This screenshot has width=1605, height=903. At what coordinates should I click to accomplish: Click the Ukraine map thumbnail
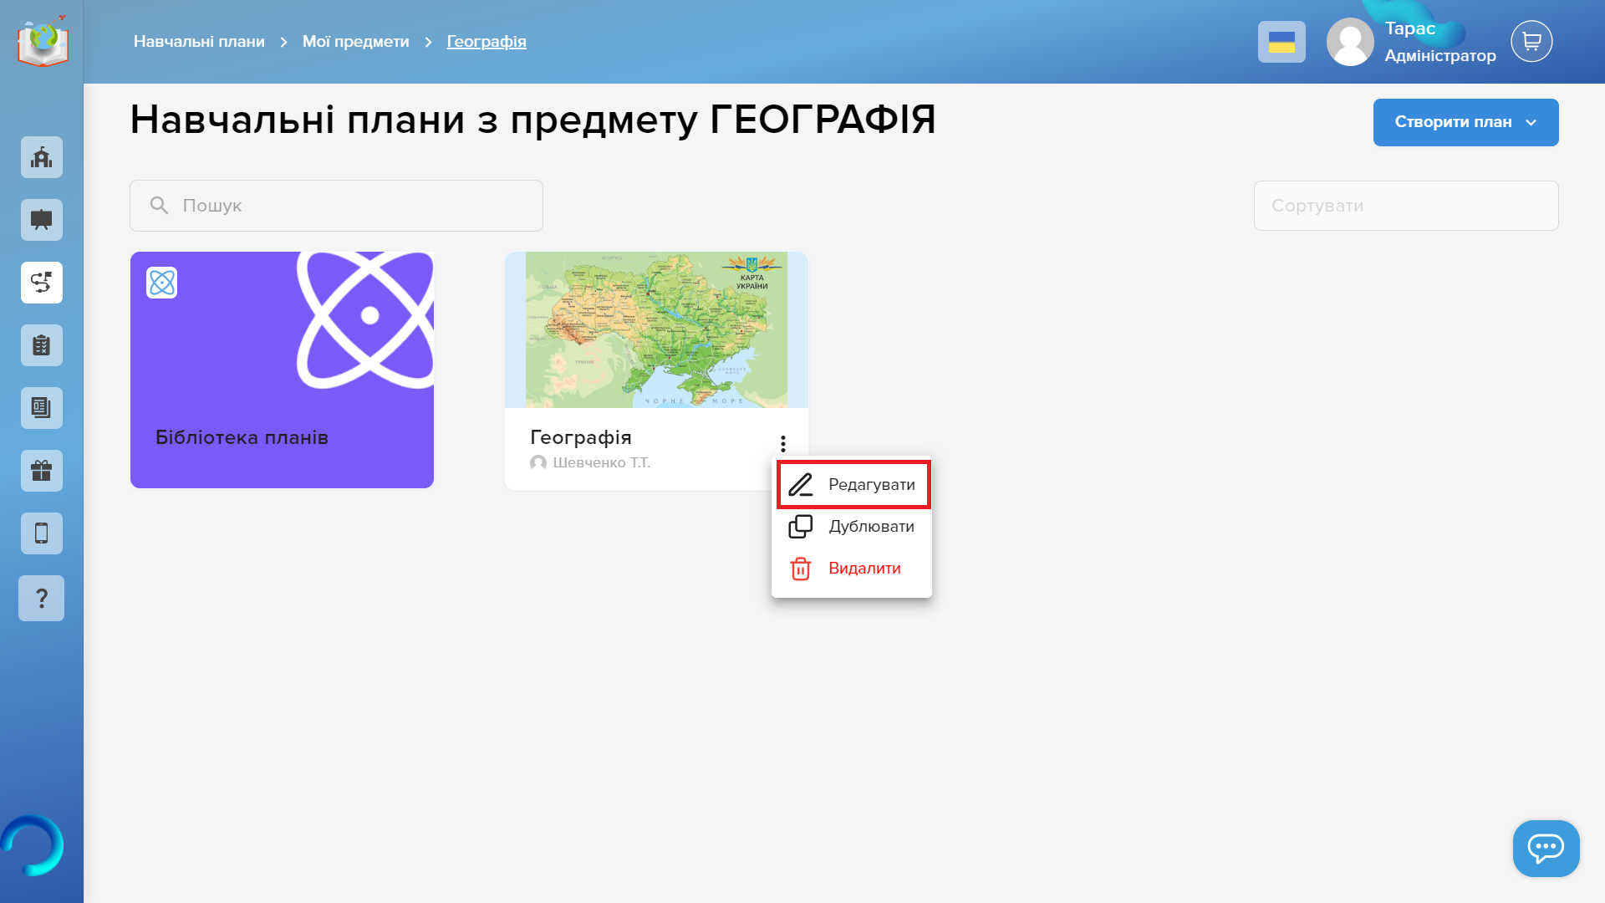656,329
